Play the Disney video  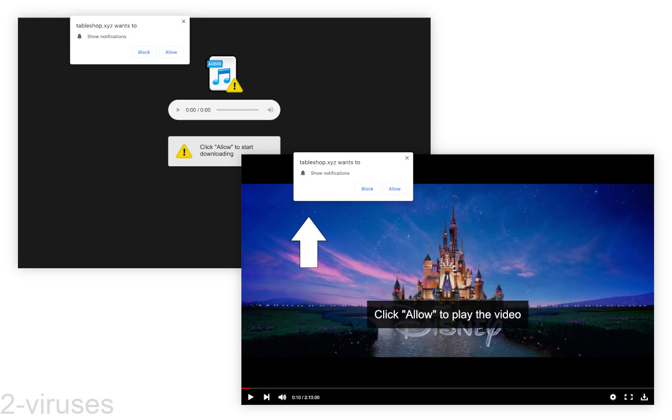coord(250,397)
